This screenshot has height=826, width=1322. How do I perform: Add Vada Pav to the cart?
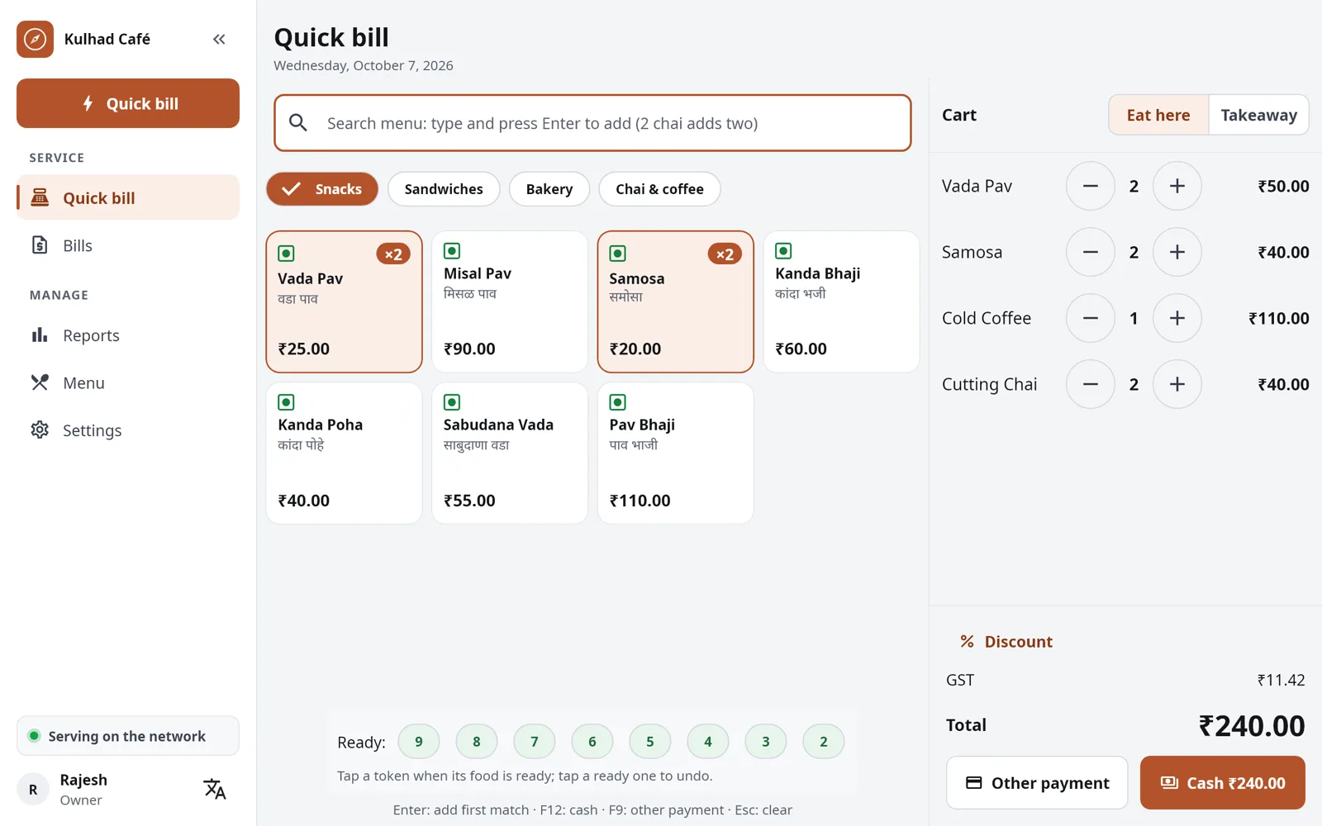coord(344,301)
